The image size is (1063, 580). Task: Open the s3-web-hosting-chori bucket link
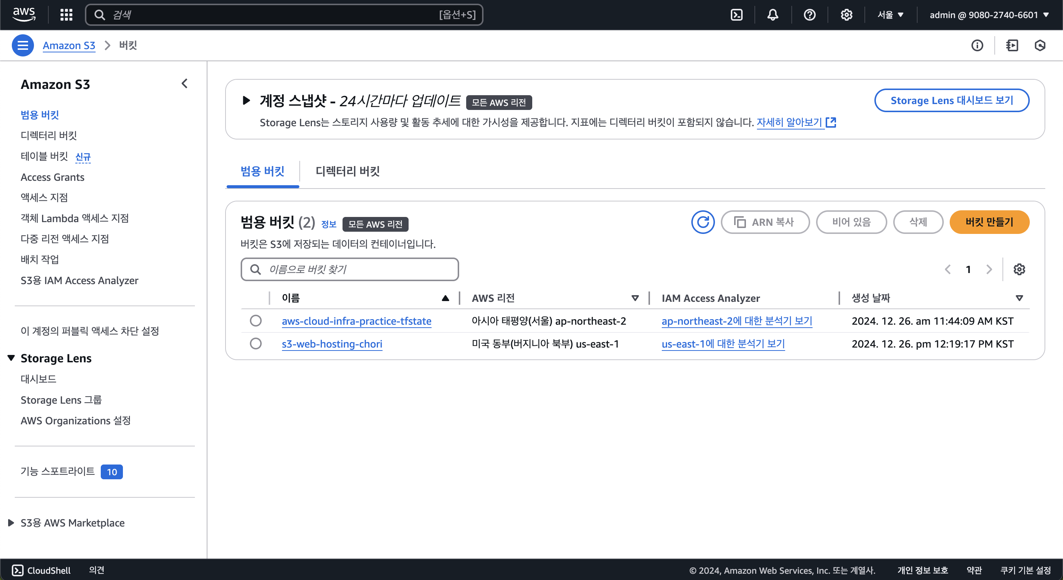click(x=332, y=343)
